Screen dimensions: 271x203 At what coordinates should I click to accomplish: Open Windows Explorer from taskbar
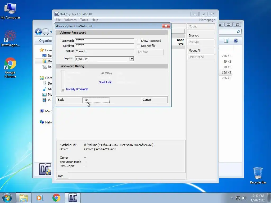click(x=24, y=198)
